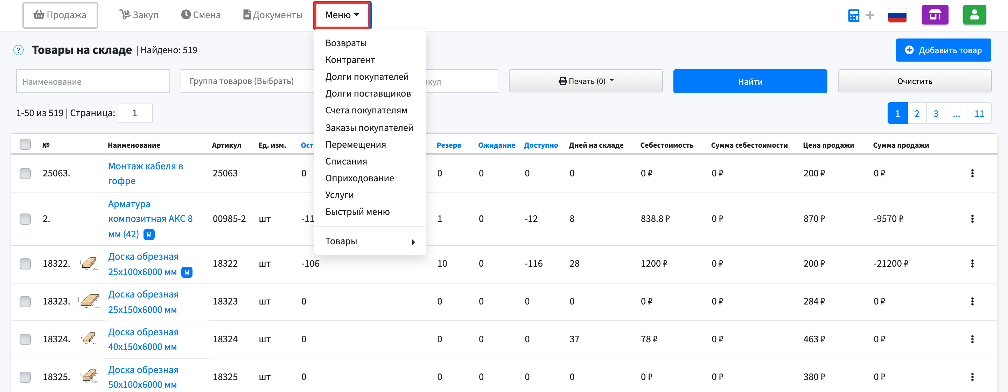Click the Добавить товар button
The width and height of the screenshot is (1008, 392).
pyautogui.click(x=943, y=50)
